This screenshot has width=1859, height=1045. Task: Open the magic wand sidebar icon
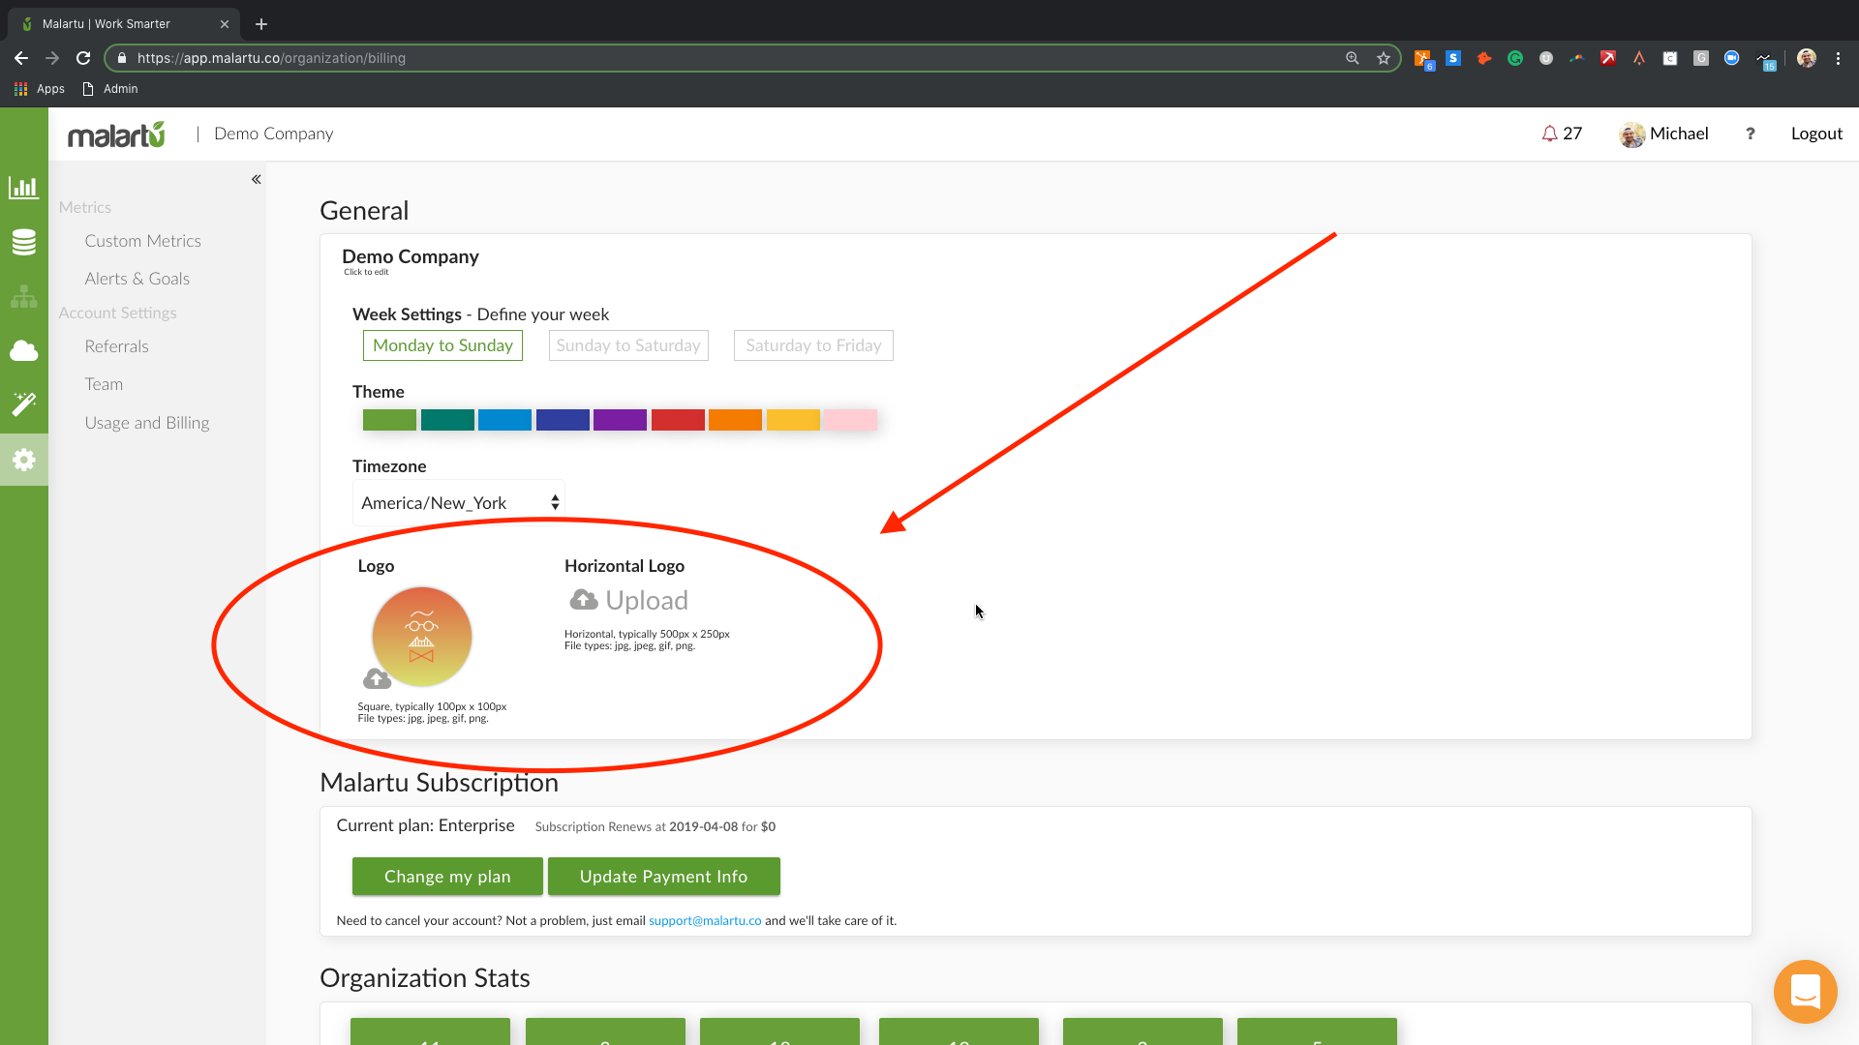click(23, 404)
